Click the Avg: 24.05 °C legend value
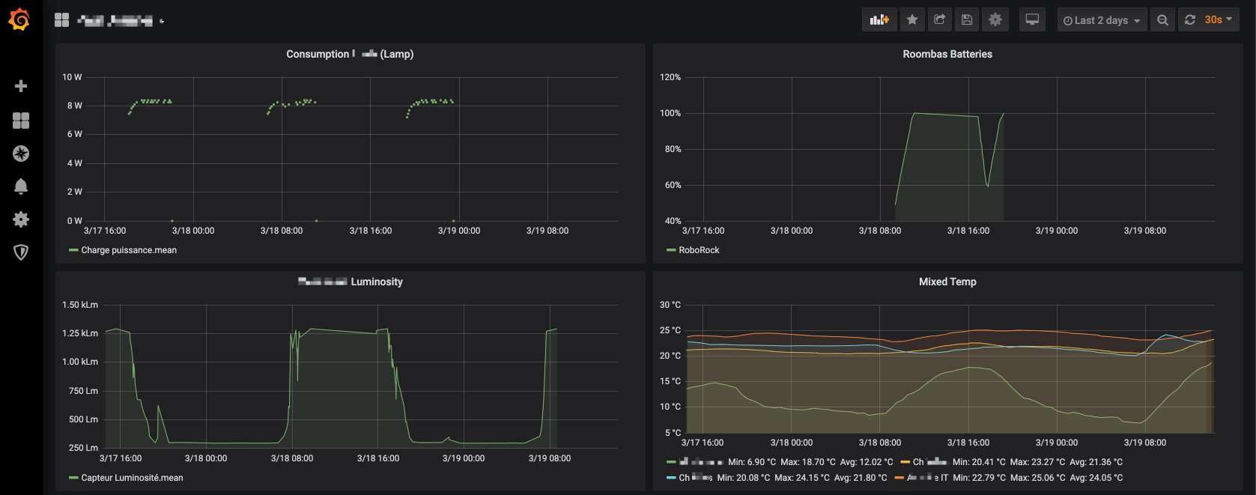This screenshot has height=495, width=1256. pyautogui.click(x=1096, y=478)
